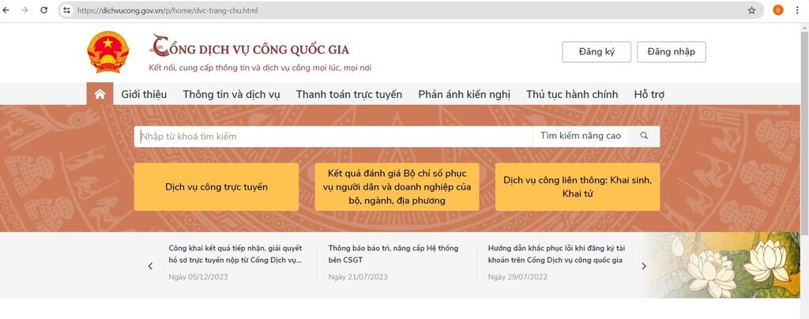809x319 pixels.
Task: Go back using browser back arrow
Action: tap(8, 11)
